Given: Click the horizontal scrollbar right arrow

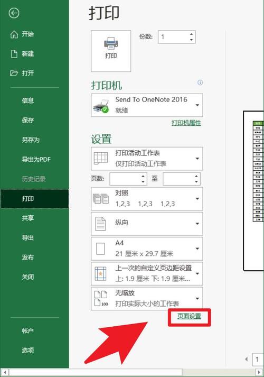Looking at the screenshot, I should point(259,372).
